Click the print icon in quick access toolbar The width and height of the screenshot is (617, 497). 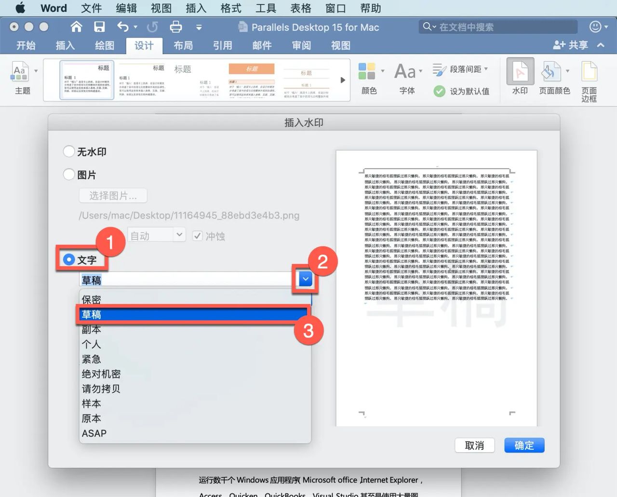pyautogui.click(x=175, y=27)
